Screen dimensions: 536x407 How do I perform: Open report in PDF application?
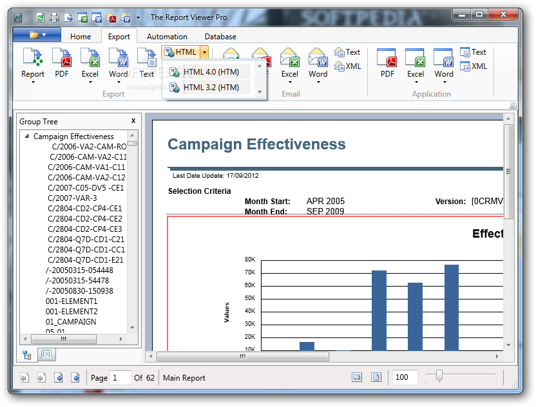pos(387,64)
